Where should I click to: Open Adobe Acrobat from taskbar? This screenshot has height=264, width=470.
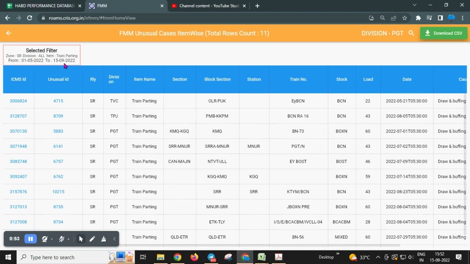click(x=279, y=257)
